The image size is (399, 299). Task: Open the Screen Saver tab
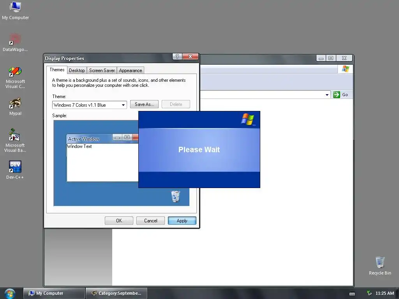pos(102,70)
